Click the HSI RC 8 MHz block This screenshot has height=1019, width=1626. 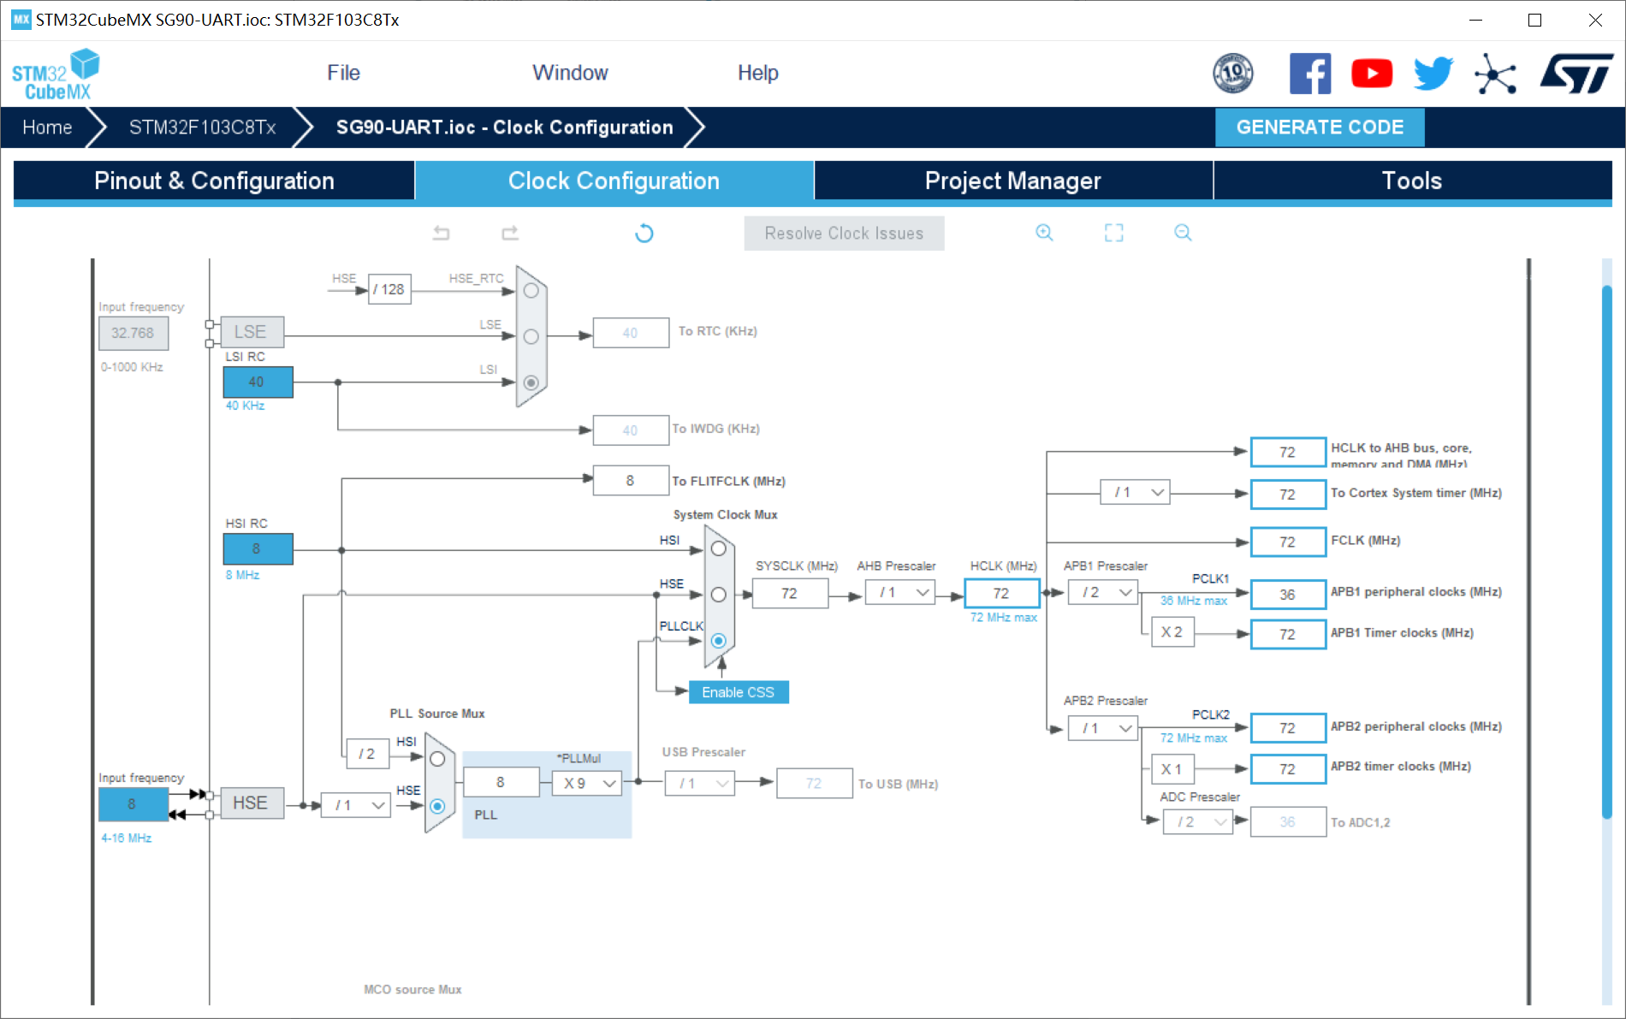(258, 548)
